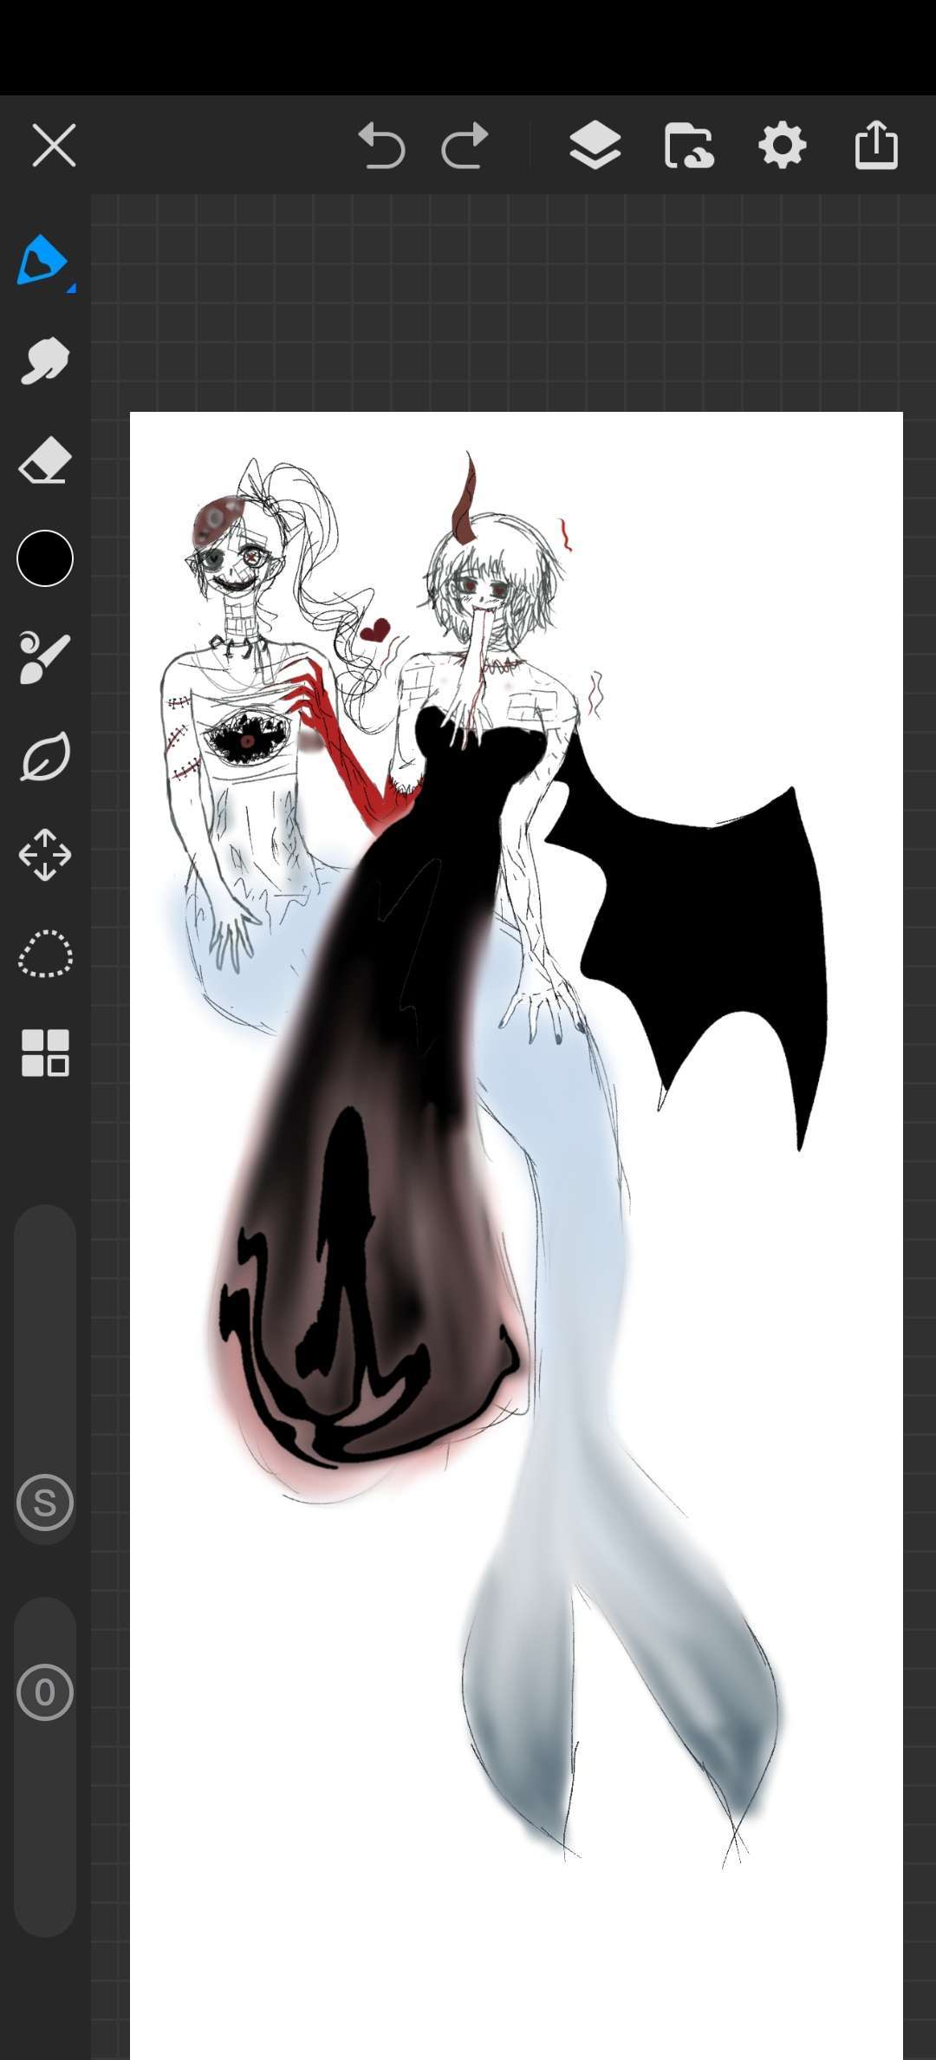Undo the last stroke
This screenshot has height=2060, width=936.
point(381,145)
